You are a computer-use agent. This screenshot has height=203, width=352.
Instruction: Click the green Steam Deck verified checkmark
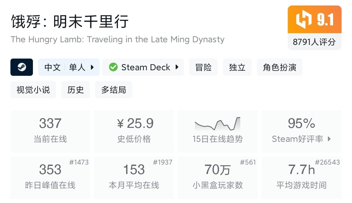point(113,67)
